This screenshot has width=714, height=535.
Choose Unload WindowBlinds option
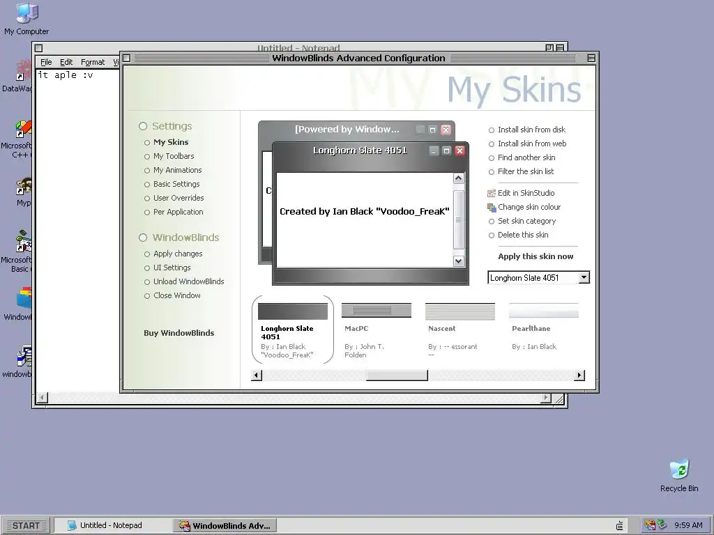(184, 281)
